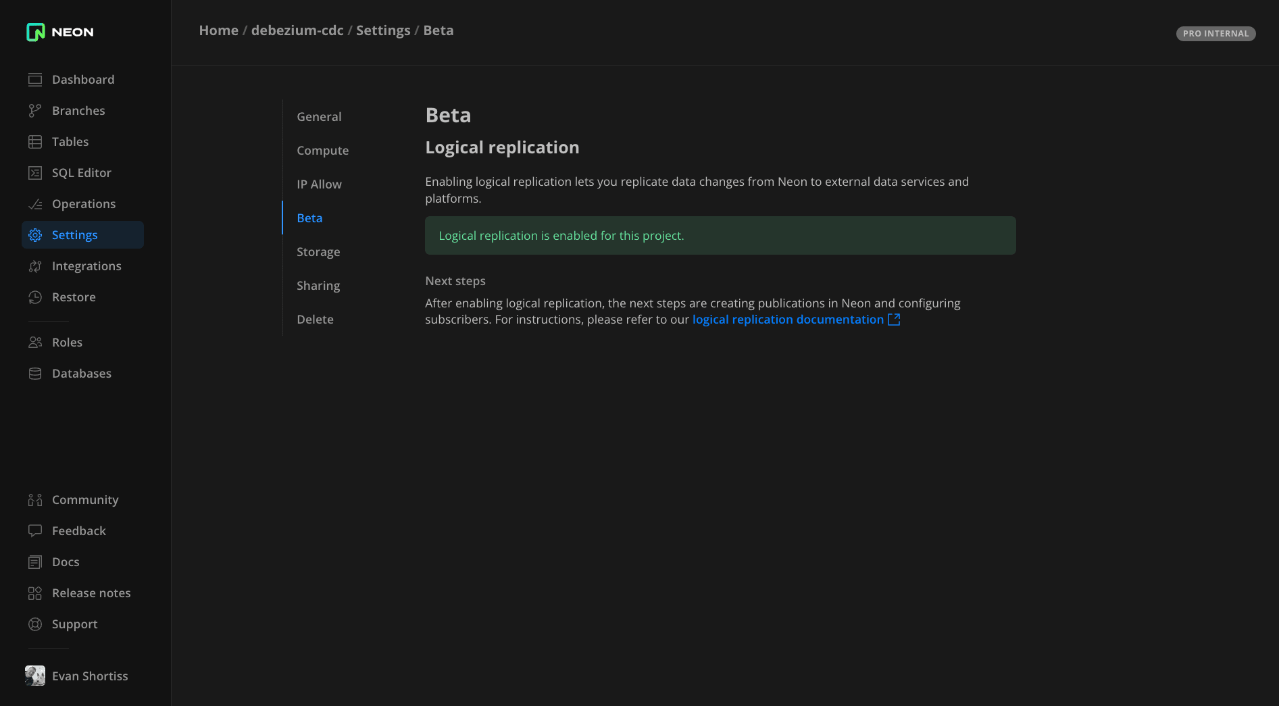Image resolution: width=1279 pixels, height=706 pixels.
Task: Open the Storage settings tab
Action: coord(318,251)
